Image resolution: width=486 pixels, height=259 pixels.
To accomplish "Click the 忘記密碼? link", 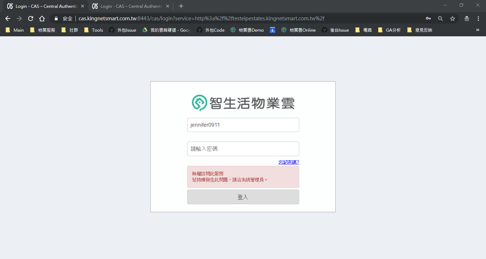I will [289, 162].
